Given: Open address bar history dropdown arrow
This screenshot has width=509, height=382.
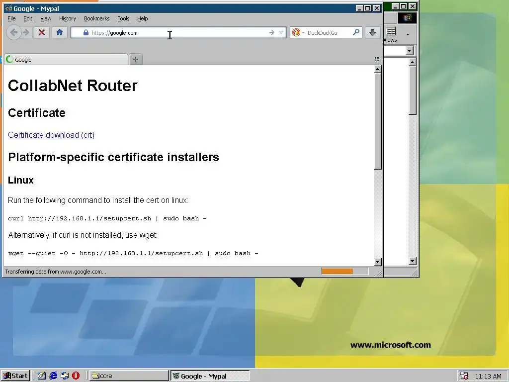Looking at the screenshot, I should [281, 32].
